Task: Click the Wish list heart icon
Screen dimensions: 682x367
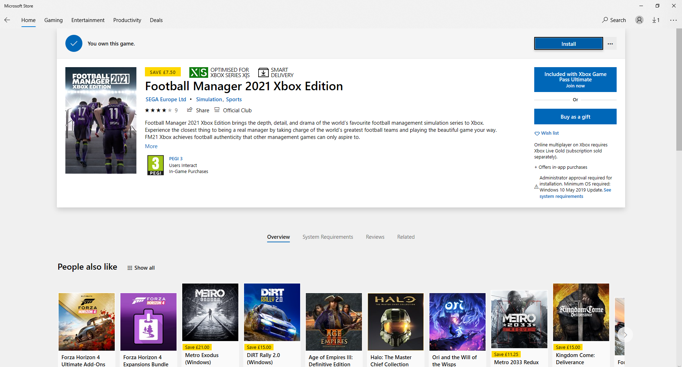Action: tap(537, 133)
